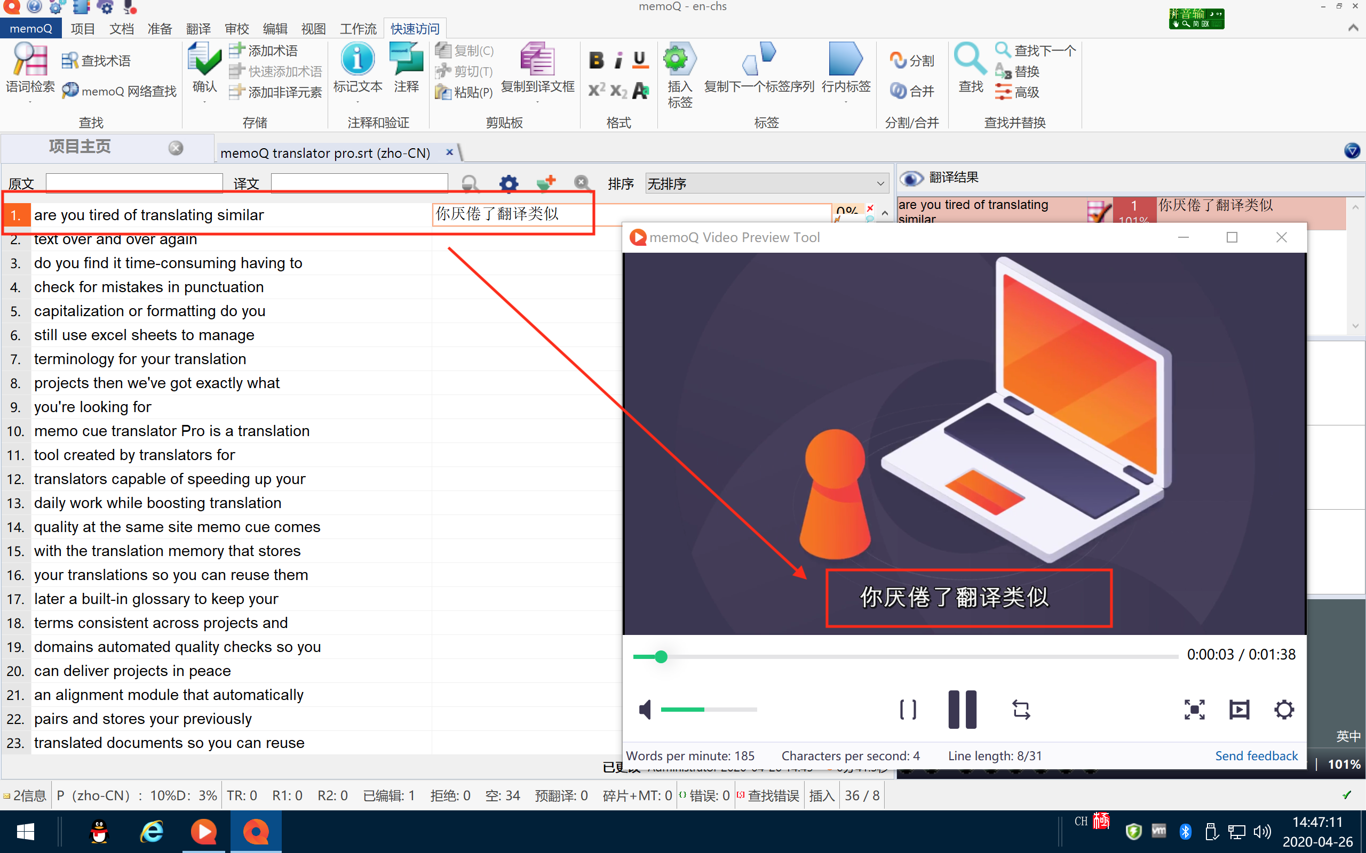Close 项目主页 tab with gray X

pyautogui.click(x=176, y=148)
